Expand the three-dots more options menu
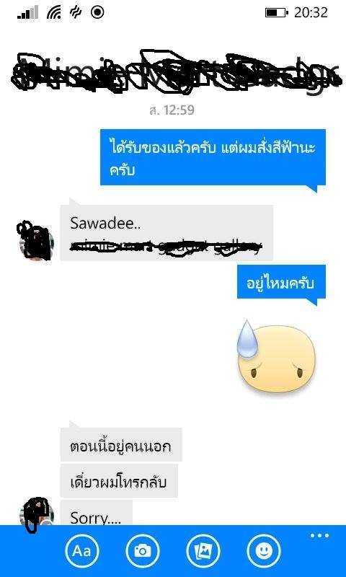 point(319,535)
